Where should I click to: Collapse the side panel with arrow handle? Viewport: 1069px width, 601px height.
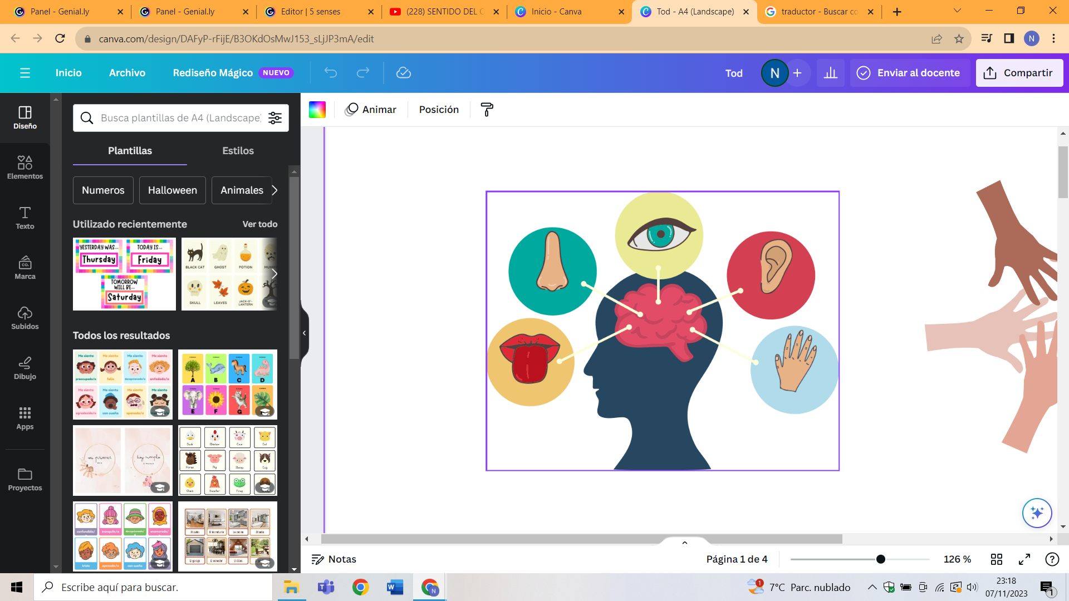tap(305, 333)
